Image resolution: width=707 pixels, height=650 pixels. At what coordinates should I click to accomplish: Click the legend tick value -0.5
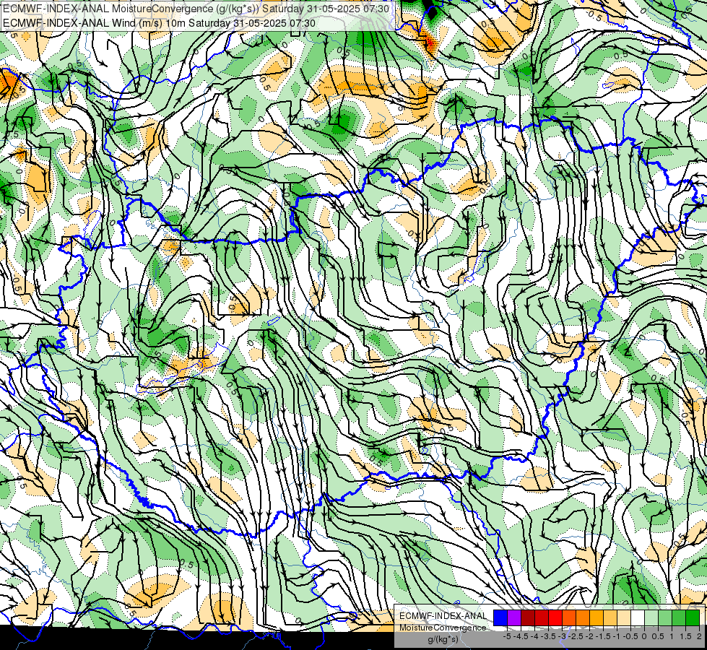point(630,636)
